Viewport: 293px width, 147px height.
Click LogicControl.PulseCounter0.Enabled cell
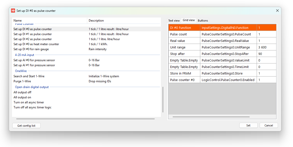click(x=228, y=80)
